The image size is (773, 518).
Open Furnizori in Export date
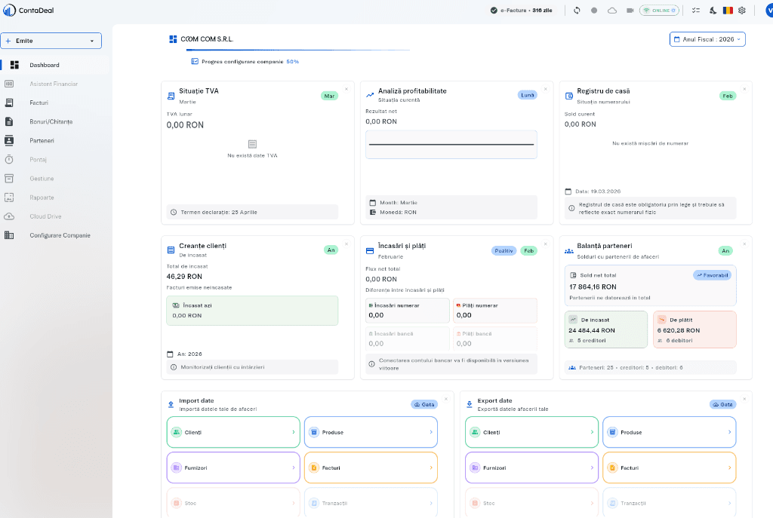point(532,467)
